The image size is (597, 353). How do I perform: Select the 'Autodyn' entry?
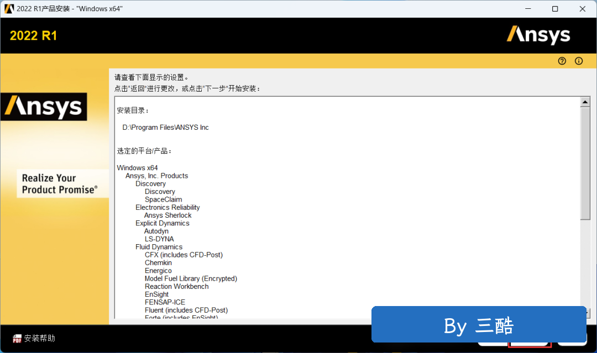coord(156,231)
